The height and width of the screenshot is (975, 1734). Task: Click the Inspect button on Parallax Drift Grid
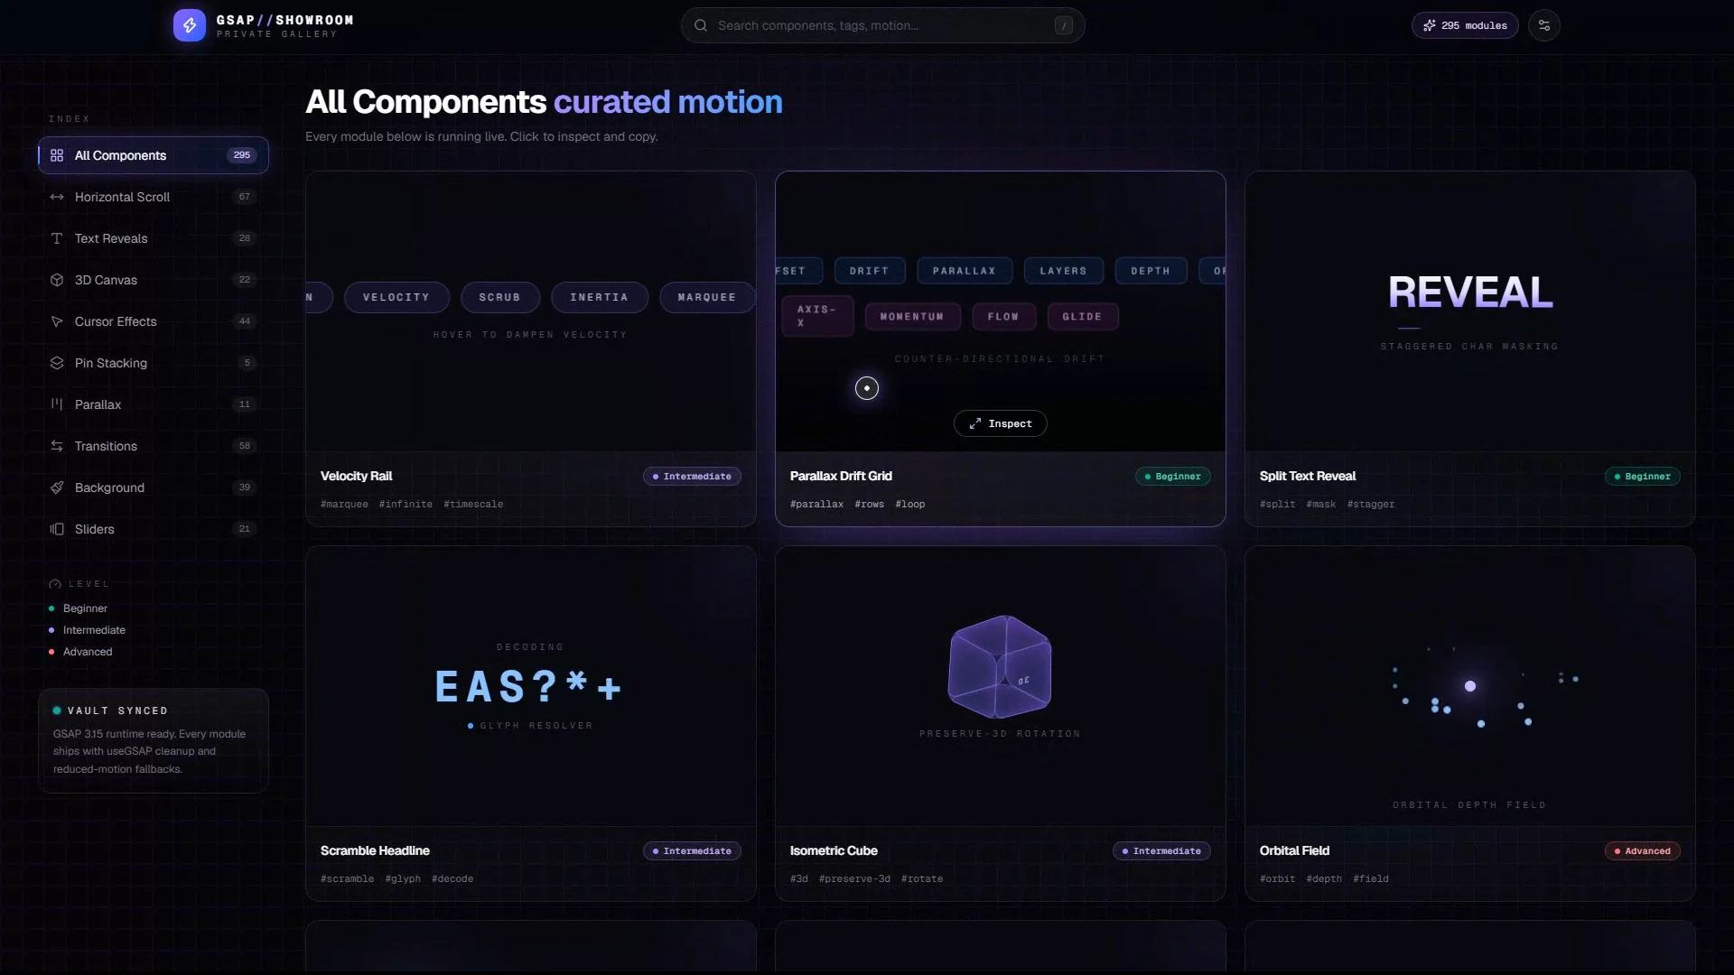[1000, 423]
